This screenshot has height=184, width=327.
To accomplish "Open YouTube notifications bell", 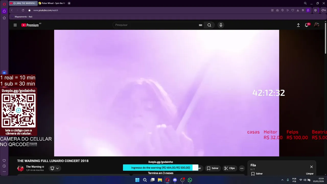I will pos(307,25).
